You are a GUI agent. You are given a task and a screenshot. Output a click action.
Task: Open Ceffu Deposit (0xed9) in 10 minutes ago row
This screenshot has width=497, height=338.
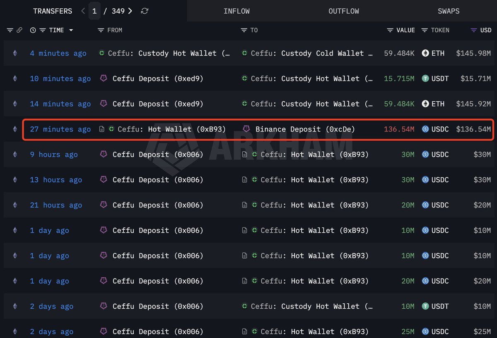[x=158, y=79]
